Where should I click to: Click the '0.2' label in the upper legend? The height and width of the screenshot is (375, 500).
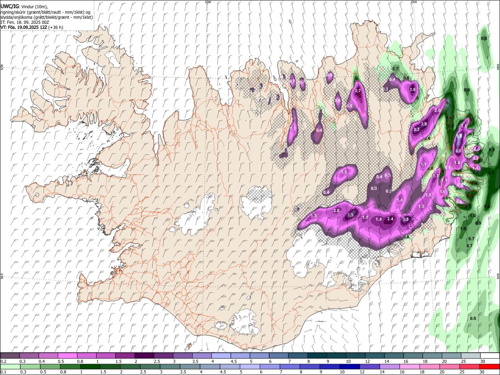coord(3,361)
